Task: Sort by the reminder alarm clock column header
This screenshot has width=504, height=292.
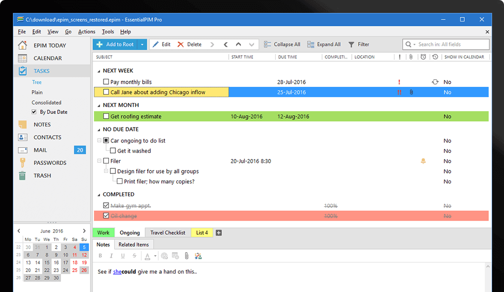Action: [x=423, y=57]
